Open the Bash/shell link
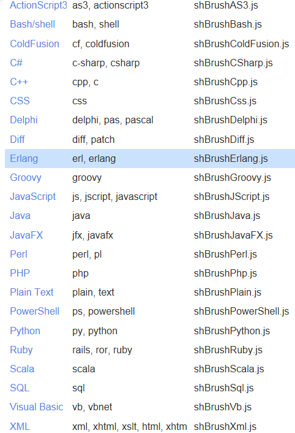 point(32,25)
